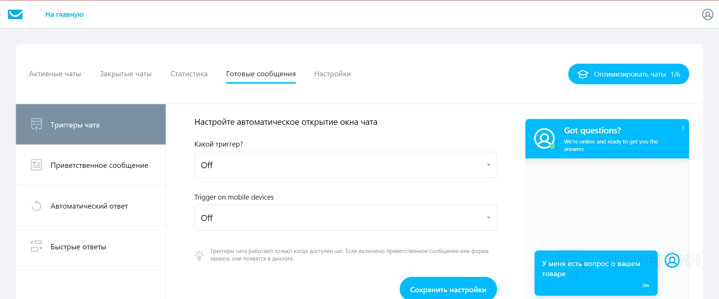This screenshot has height=299, width=719.
Task: Expand the 'Trigger on mobile devices' dropdown
Action: (345, 218)
